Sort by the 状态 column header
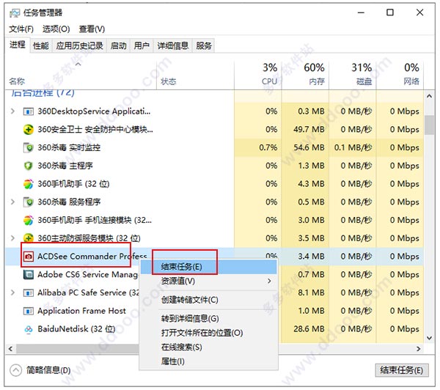Image resolution: width=440 pixels, height=390 pixels. (x=195, y=76)
